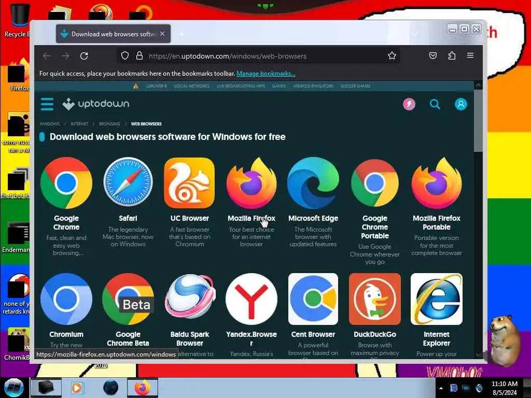Viewport: 531px width, 398px height.
Task: Reload the current page
Action: click(84, 56)
